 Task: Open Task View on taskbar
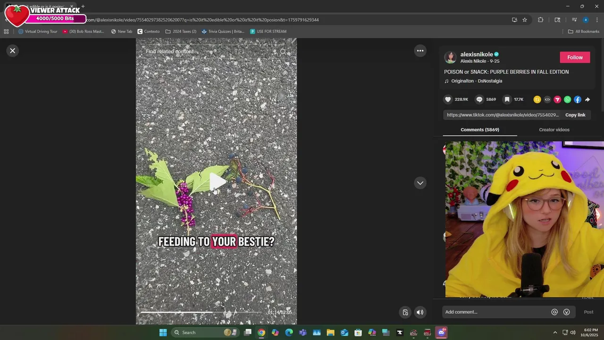(x=248, y=332)
